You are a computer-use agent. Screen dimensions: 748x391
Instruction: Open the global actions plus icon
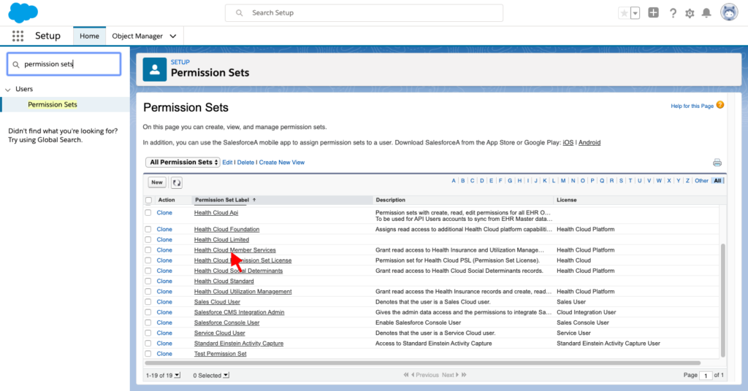[x=653, y=13]
